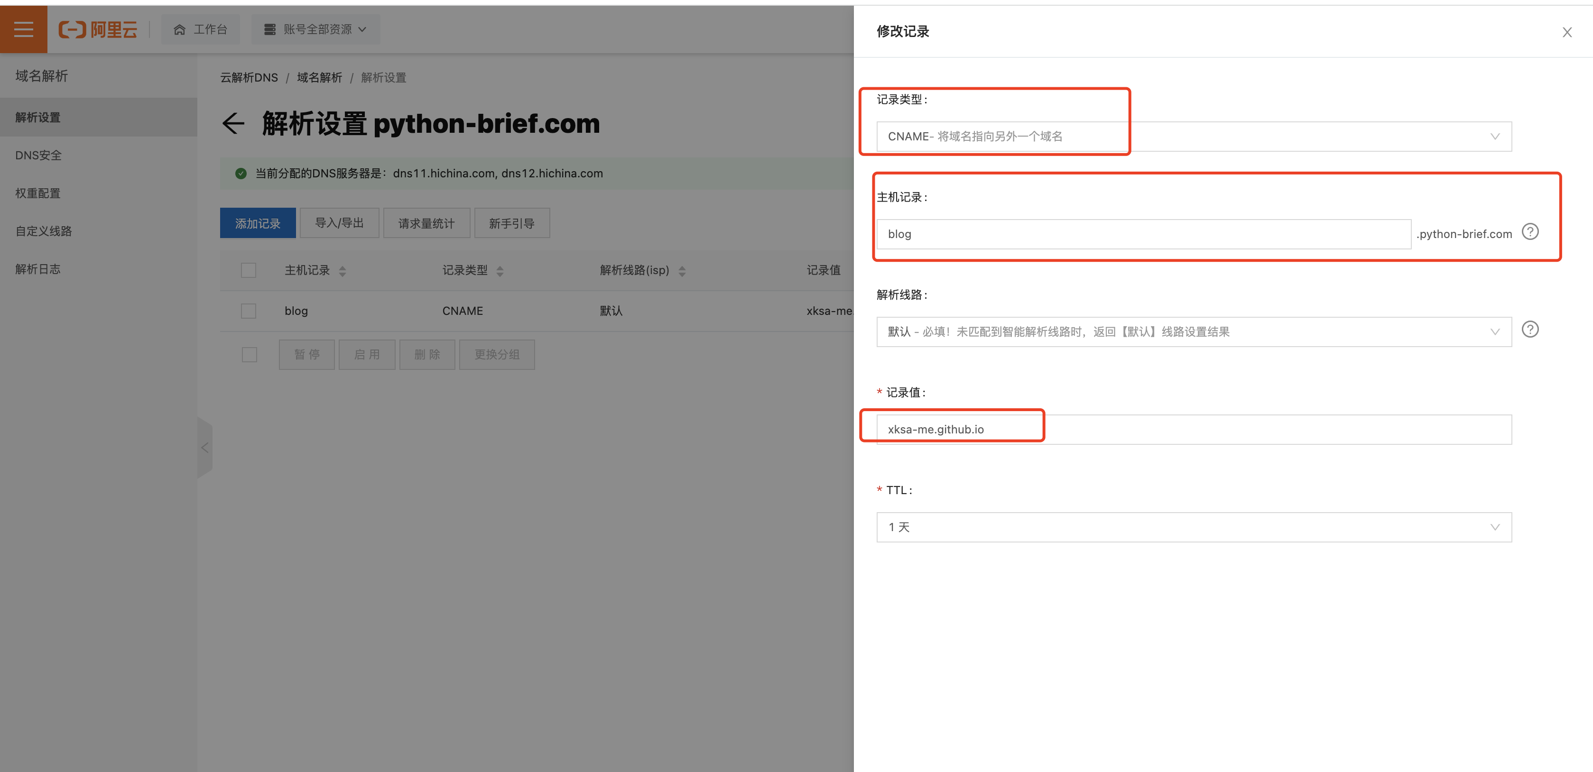Click the 记录值 input field
The width and height of the screenshot is (1593, 772).
[1194, 430]
